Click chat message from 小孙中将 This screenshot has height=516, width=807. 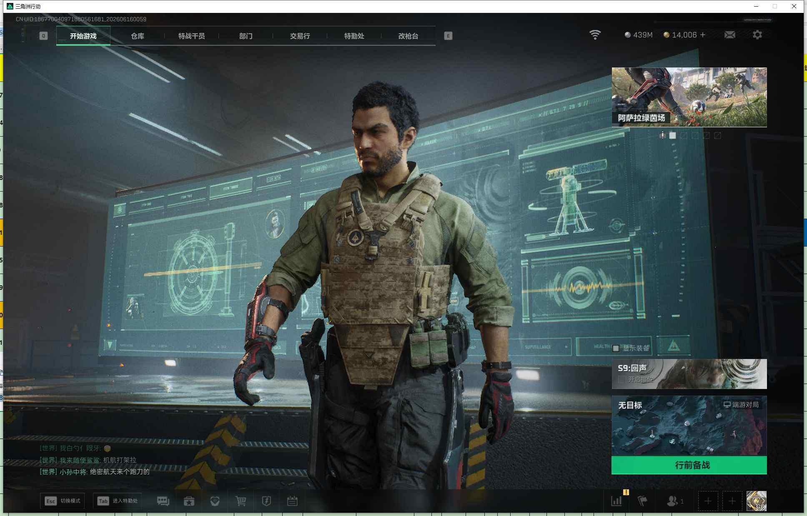coord(95,472)
